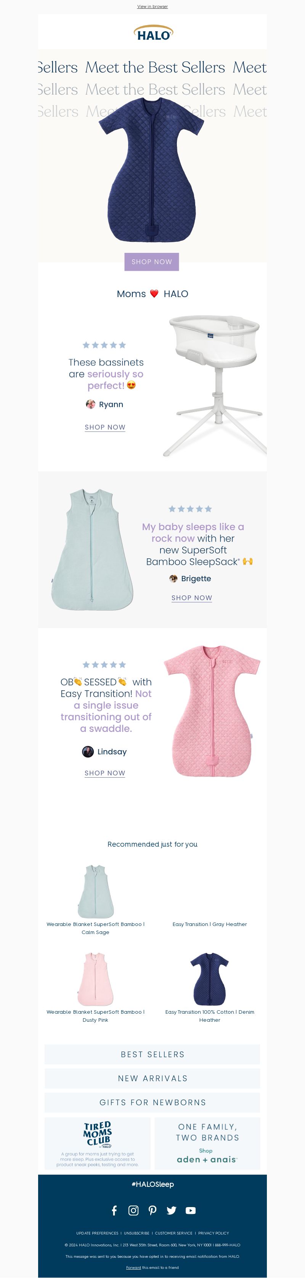Click the HALO logo at top
Image resolution: width=305 pixels, height=1278 pixels.
tap(153, 33)
